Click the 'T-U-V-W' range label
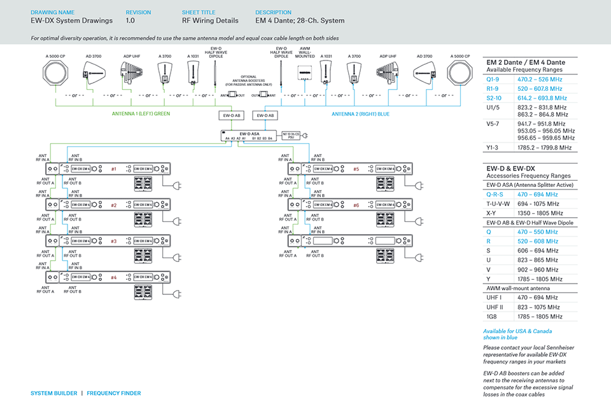The width and height of the screenshot is (611, 407). point(498,203)
